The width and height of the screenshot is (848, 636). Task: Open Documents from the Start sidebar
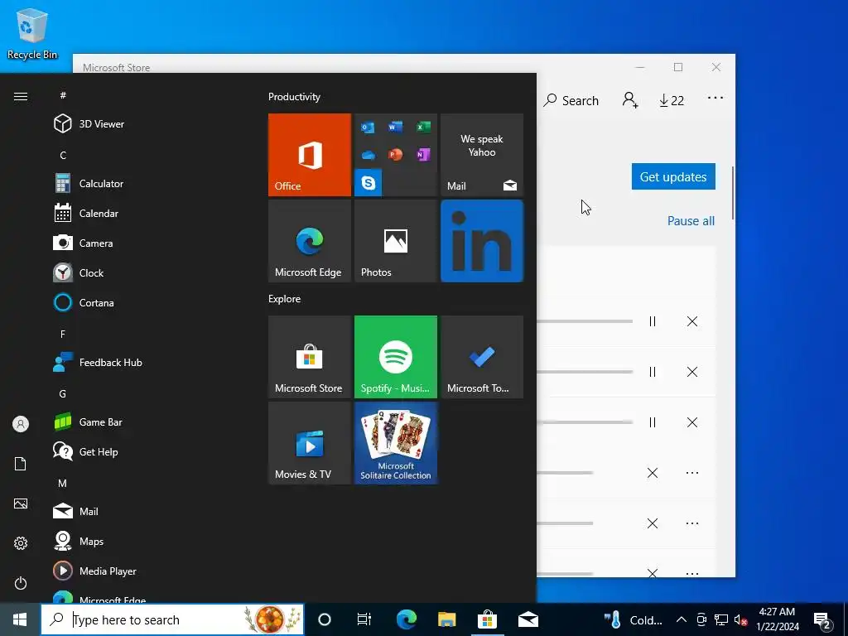click(x=21, y=464)
